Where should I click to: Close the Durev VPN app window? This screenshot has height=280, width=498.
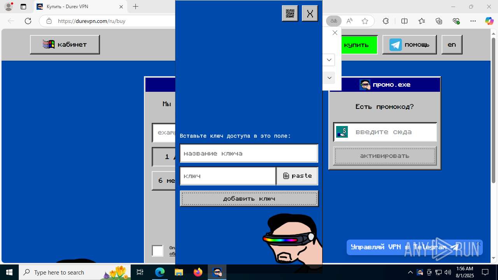point(310,14)
